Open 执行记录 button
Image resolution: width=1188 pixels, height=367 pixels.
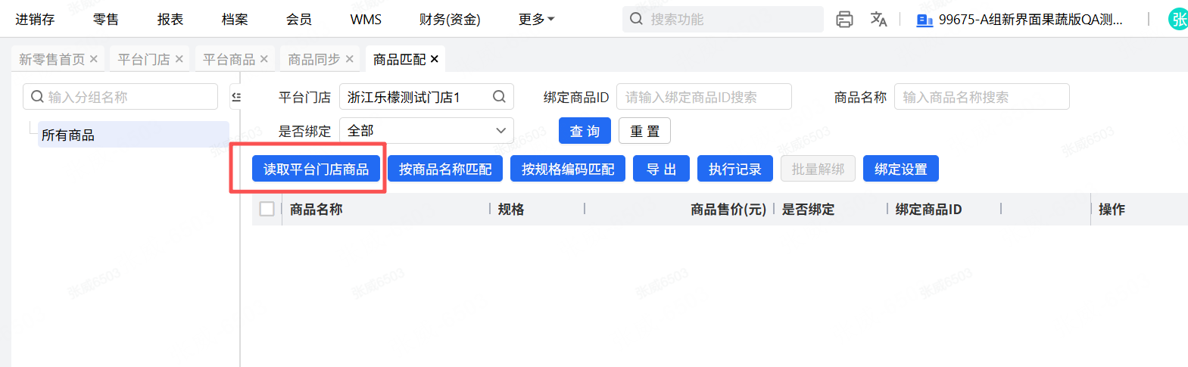point(734,169)
